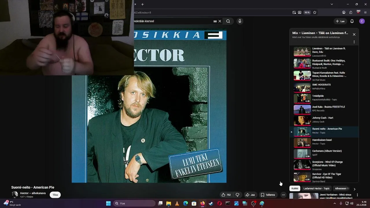The image size is (370, 208).
Task: Open YouTube notifications bell
Action: [x=352, y=21]
